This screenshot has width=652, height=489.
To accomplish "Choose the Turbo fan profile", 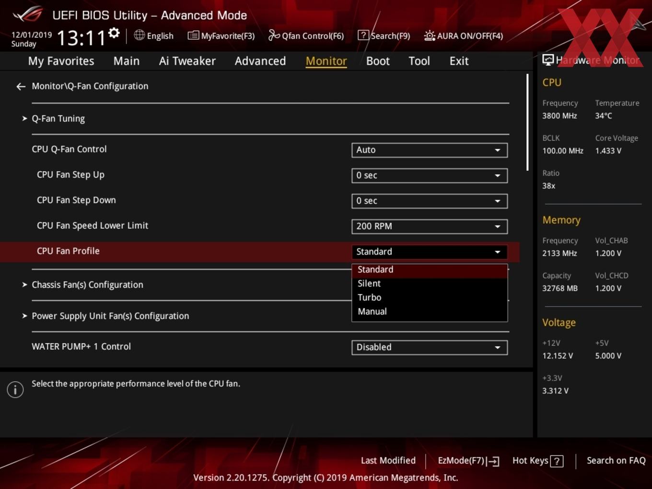I will pos(430,298).
